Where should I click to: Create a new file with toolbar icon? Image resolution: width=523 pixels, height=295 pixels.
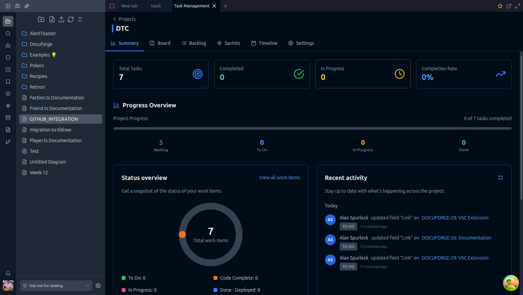pyautogui.click(x=52, y=19)
